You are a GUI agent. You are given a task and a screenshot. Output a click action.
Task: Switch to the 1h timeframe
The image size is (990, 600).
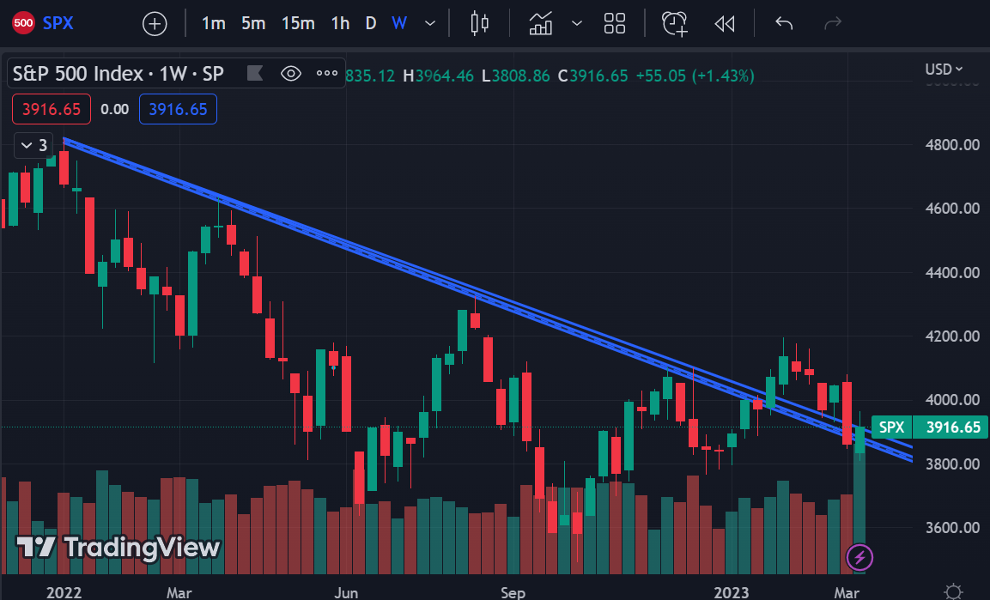tap(340, 23)
